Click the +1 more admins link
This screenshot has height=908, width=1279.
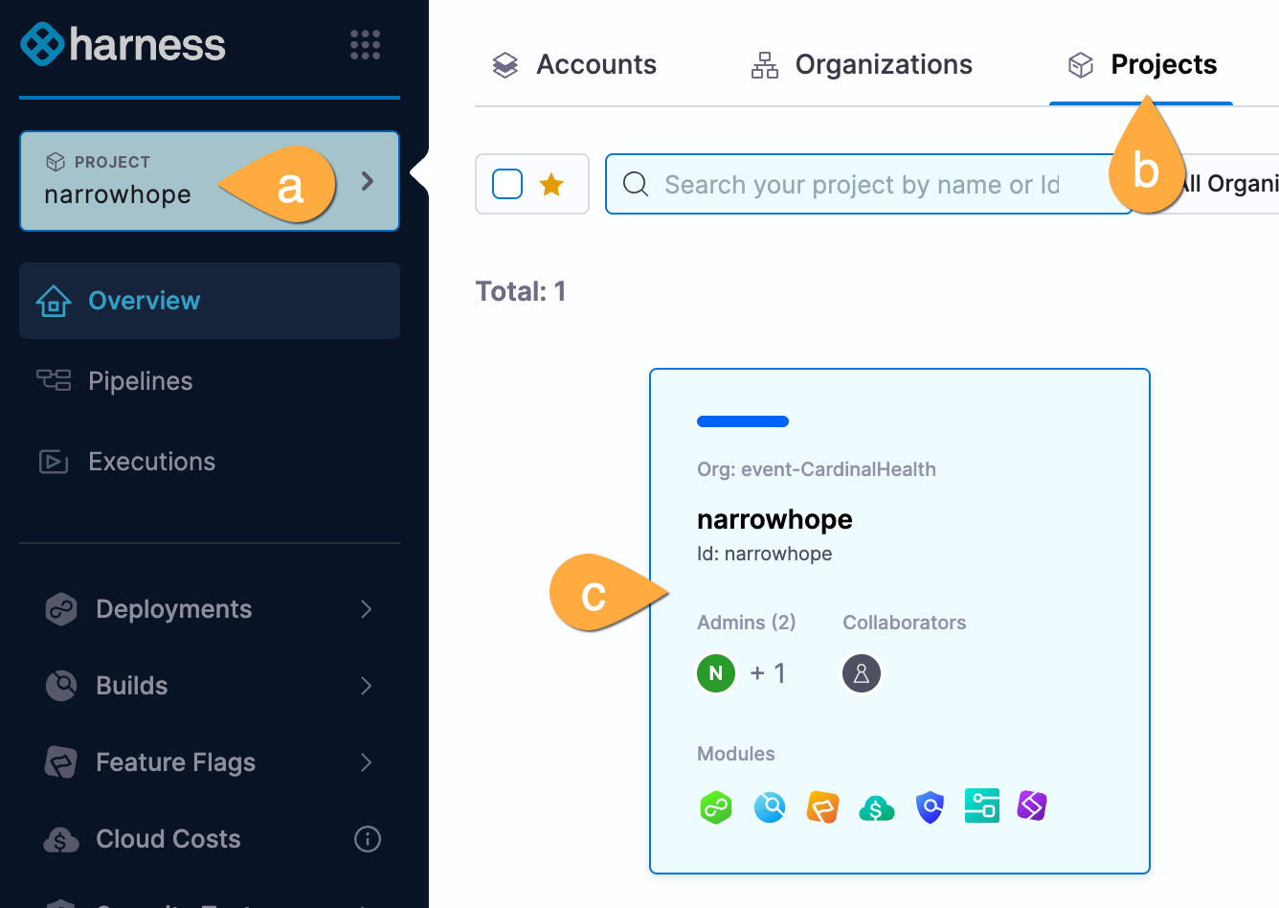tap(768, 673)
